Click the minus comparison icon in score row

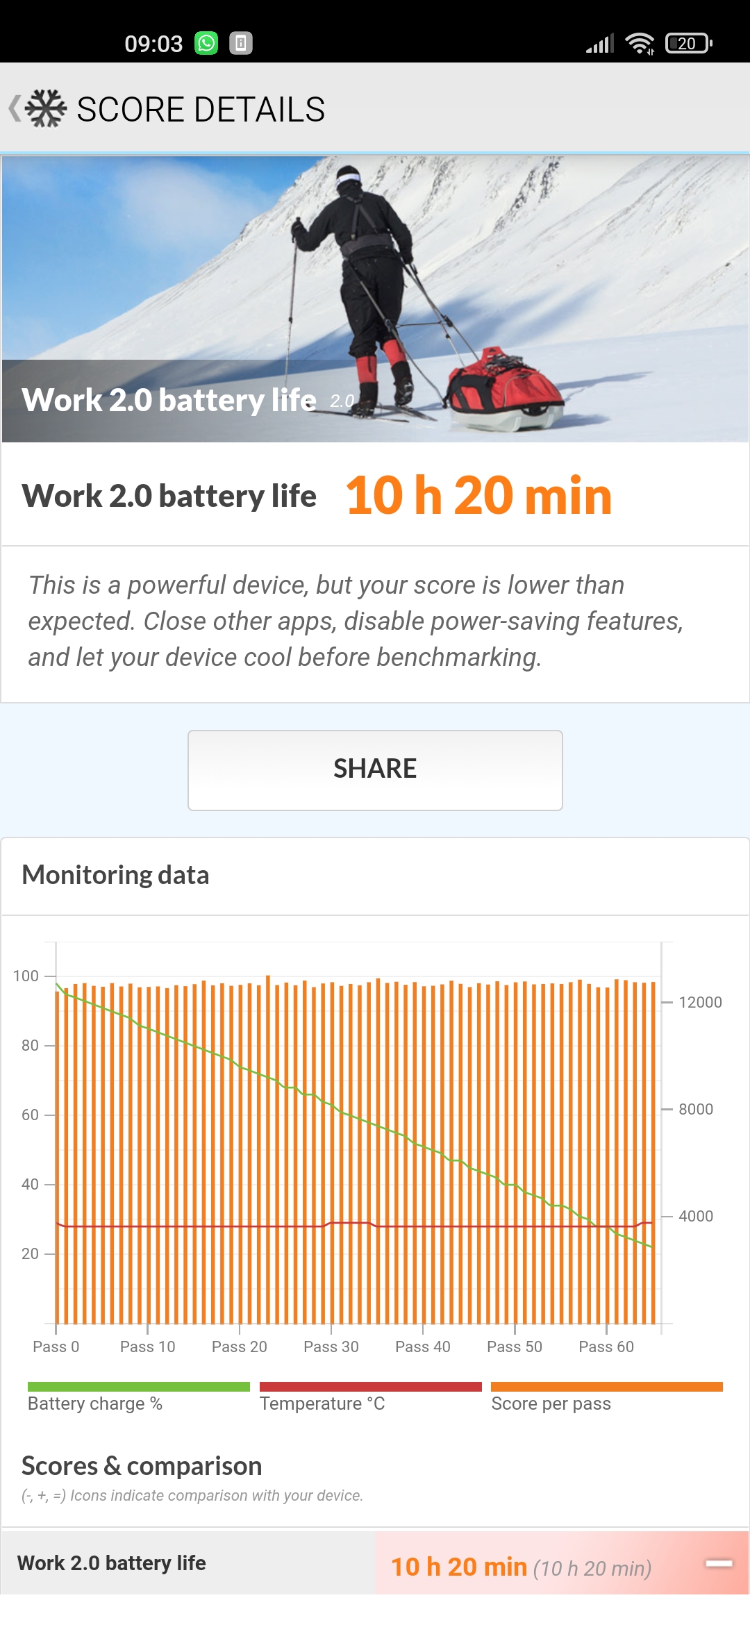(x=719, y=1563)
